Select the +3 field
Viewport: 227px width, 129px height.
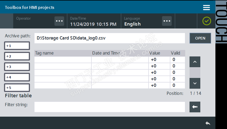pos(17,67)
